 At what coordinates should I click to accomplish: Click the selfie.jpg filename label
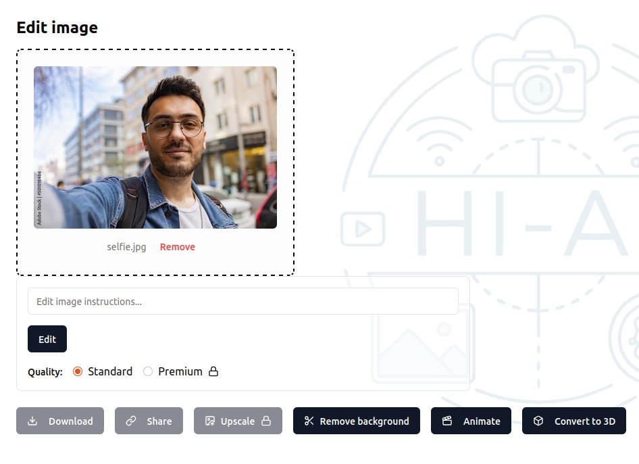pos(126,247)
